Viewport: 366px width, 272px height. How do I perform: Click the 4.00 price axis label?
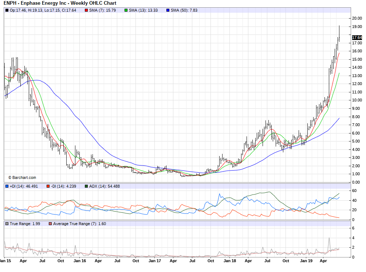[x=356, y=149]
